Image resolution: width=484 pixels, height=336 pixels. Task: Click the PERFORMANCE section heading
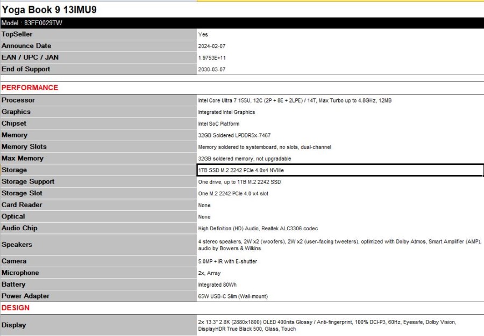coord(30,87)
